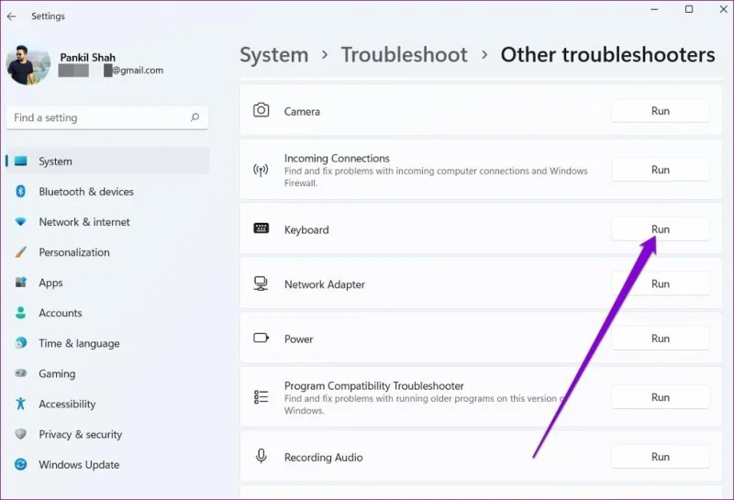Go to Privacy & security
The height and width of the screenshot is (500, 734).
107,435
